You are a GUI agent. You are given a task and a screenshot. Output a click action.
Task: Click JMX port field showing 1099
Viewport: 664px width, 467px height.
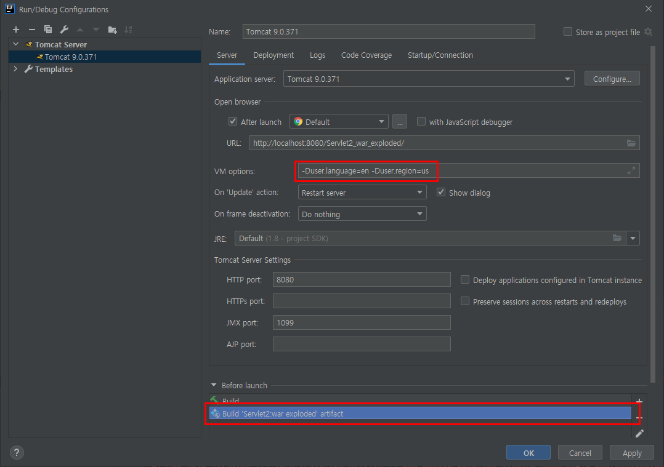pos(362,322)
